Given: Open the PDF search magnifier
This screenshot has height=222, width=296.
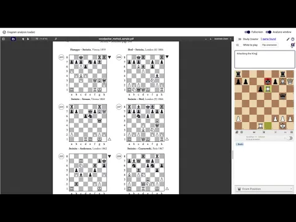Looking at the screenshot, I should click(x=55, y=39).
